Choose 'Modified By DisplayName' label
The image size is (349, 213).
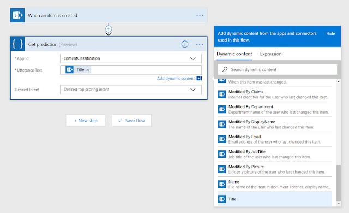pos(252,122)
